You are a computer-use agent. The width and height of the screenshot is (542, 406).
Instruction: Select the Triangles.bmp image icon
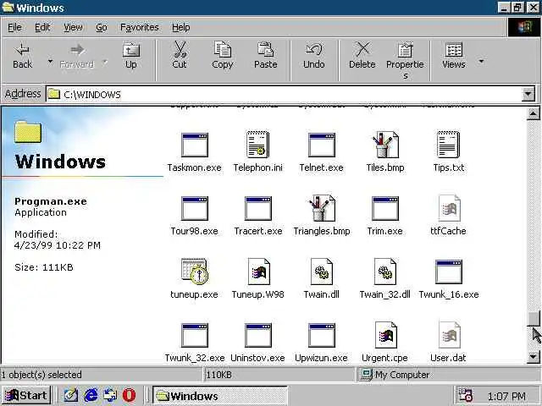pos(322,208)
